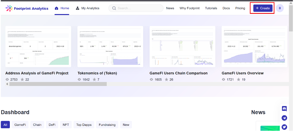Open the My Analytics tab
The image size is (295, 135).
click(87, 8)
